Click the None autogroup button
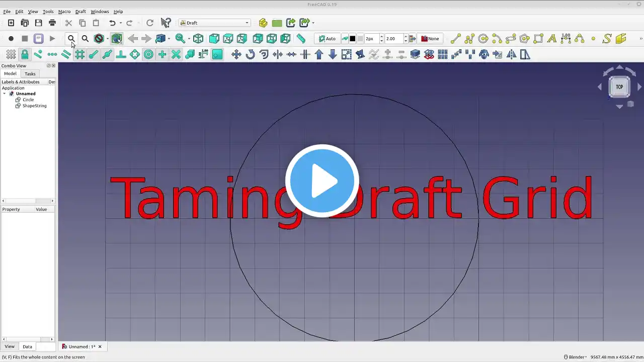Viewport: 644px width, 362px height. pos(430,39)
